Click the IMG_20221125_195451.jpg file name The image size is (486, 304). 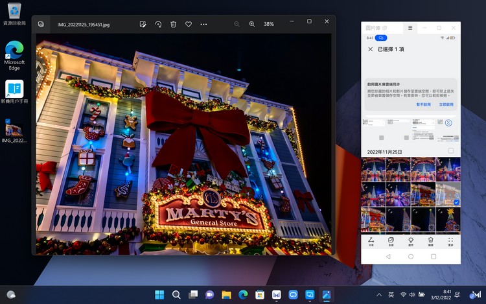click(84, 25)
